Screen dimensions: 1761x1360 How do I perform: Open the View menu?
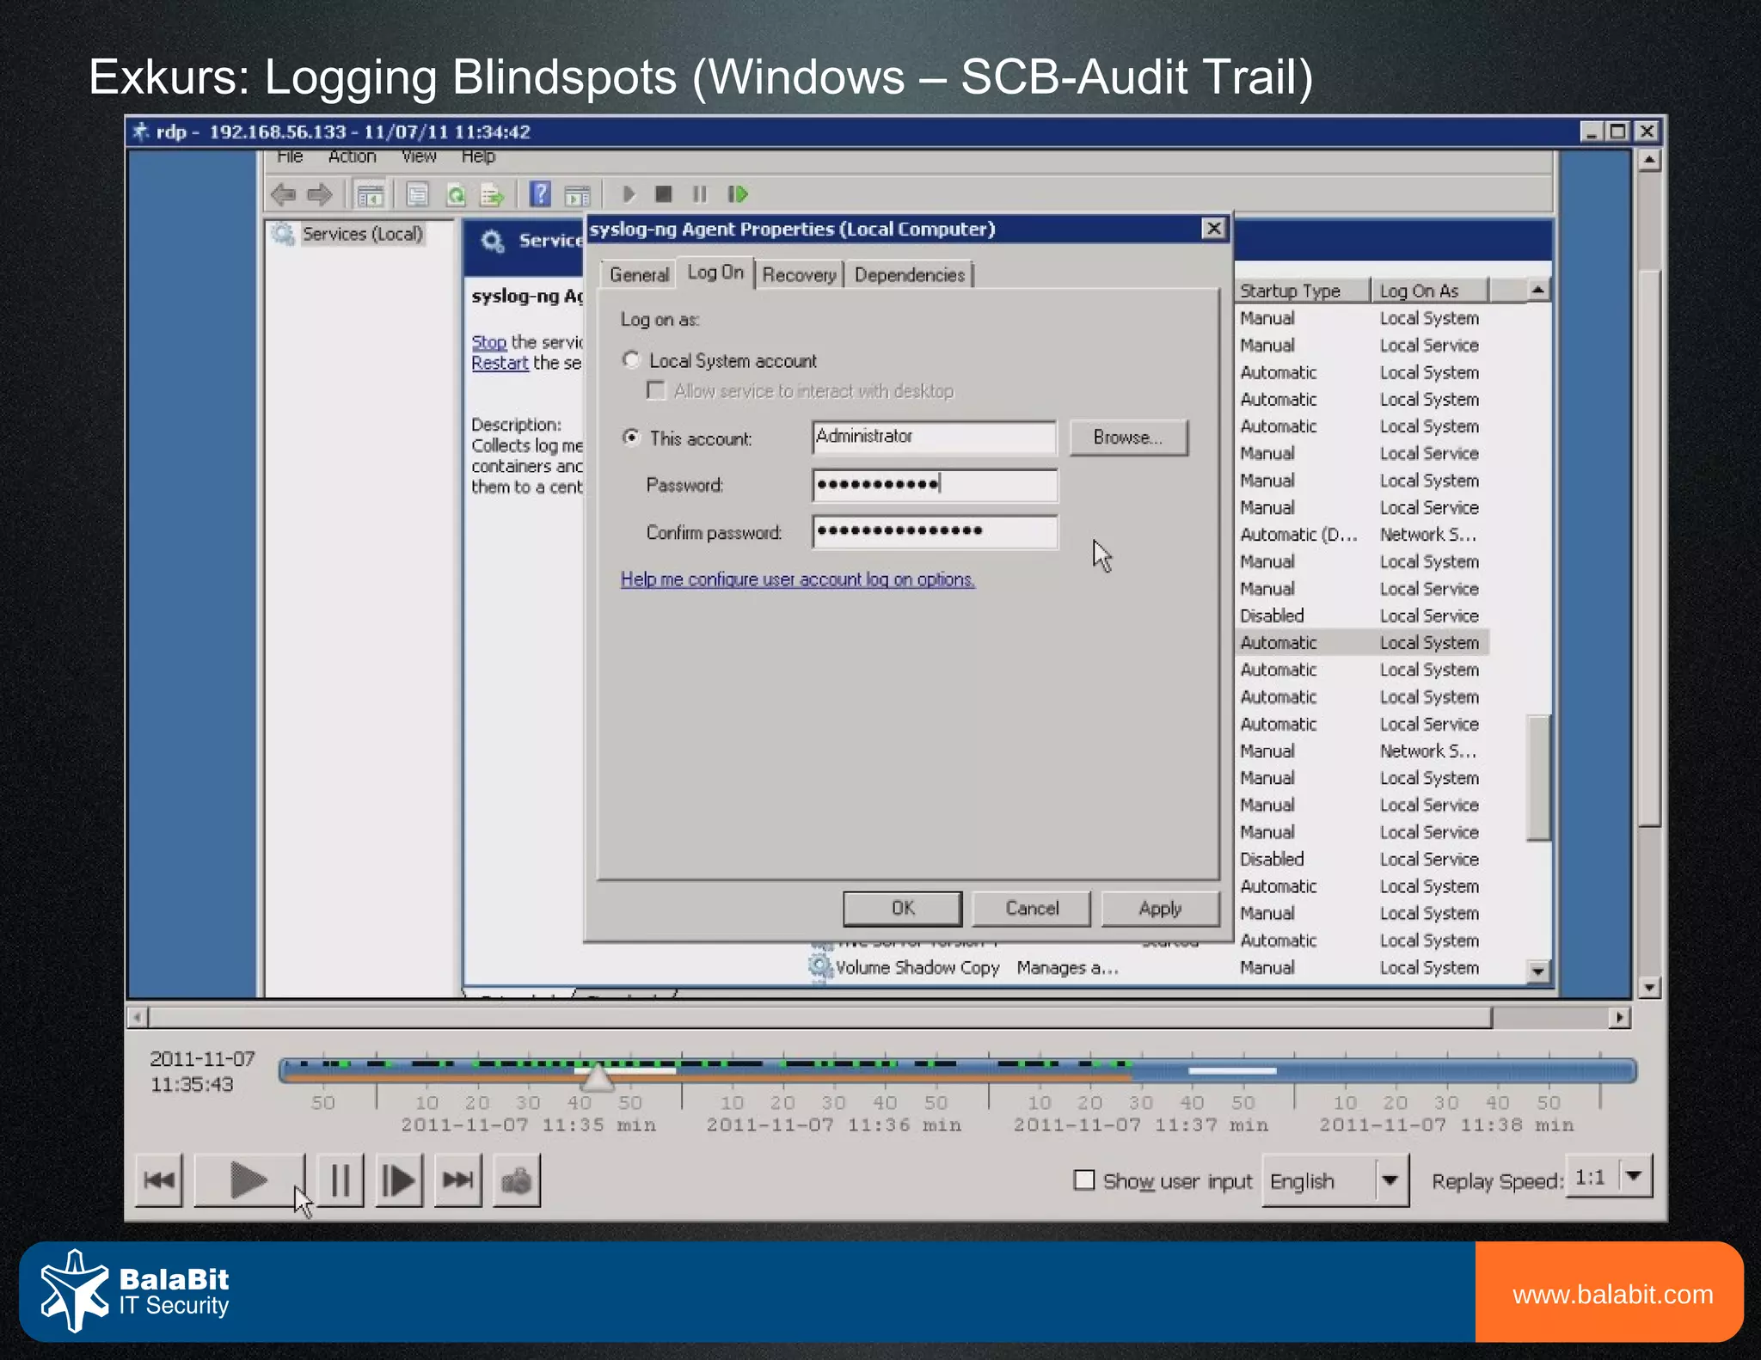(x=419, y=156)
